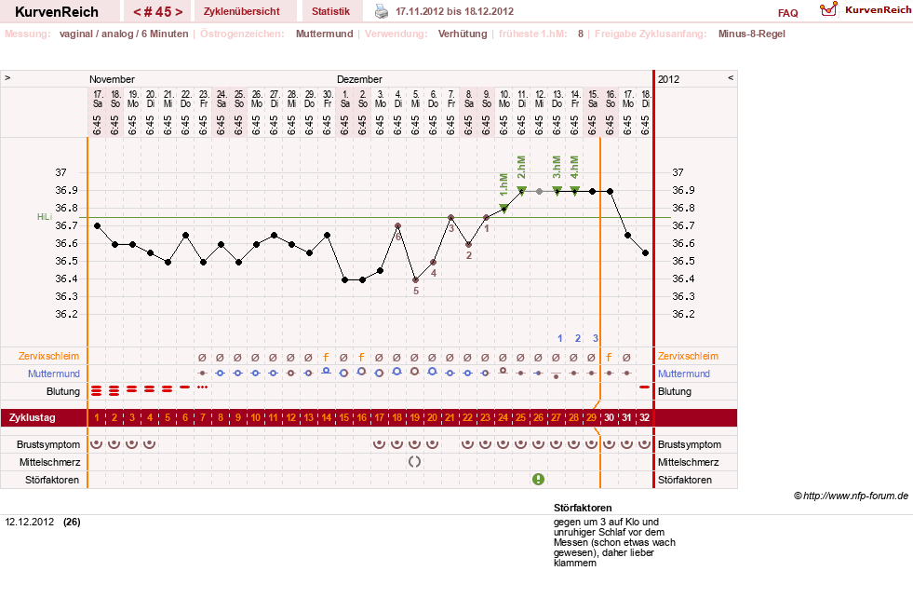Click the Zyklustag row header
The height and width of the screenshot is (598, 913).
tap(33, 418)
